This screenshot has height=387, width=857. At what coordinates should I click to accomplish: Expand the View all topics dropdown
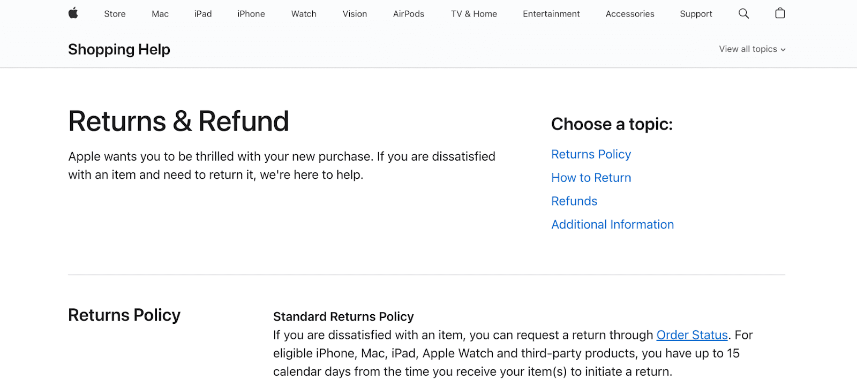pos(752,49)
